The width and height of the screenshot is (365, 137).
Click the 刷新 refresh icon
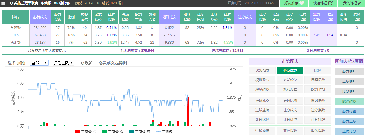83,63
